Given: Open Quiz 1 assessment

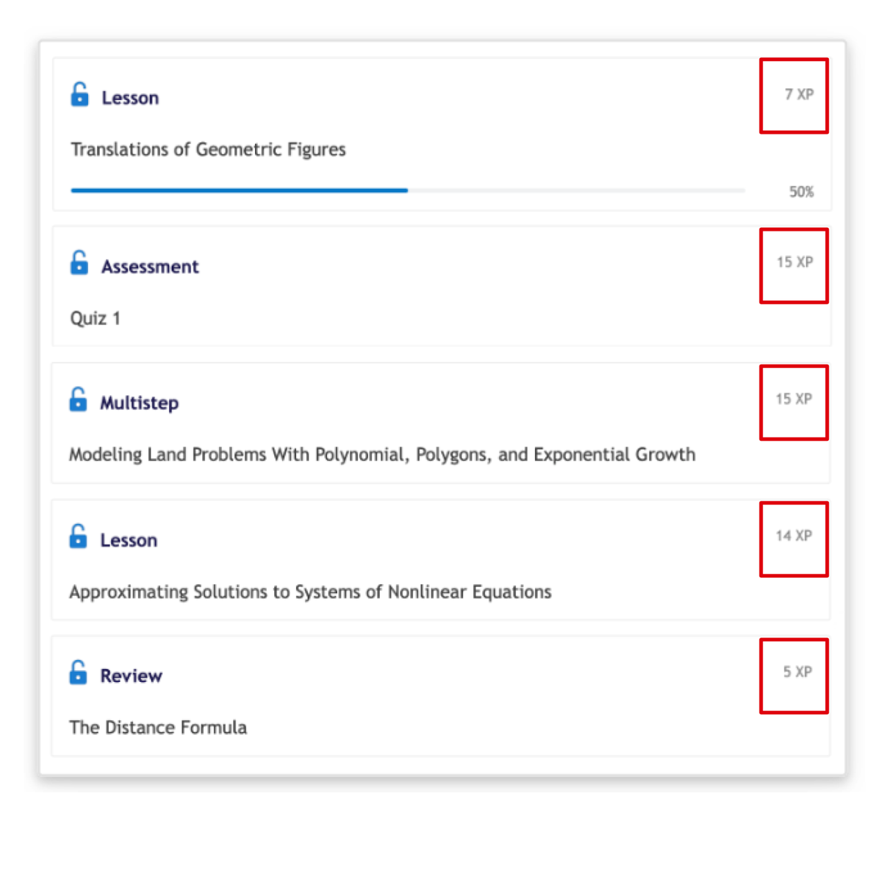Looking at the screenshot, I should [x=95, y=319].
